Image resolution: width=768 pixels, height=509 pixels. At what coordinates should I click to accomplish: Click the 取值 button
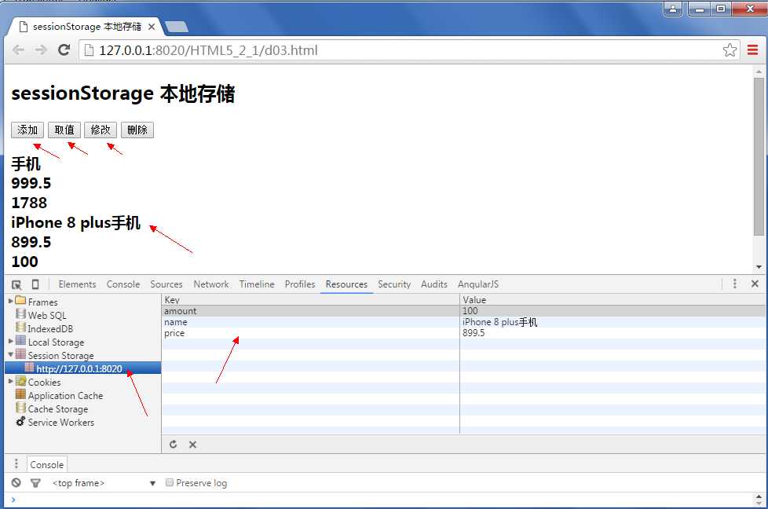tap(64, 130)
